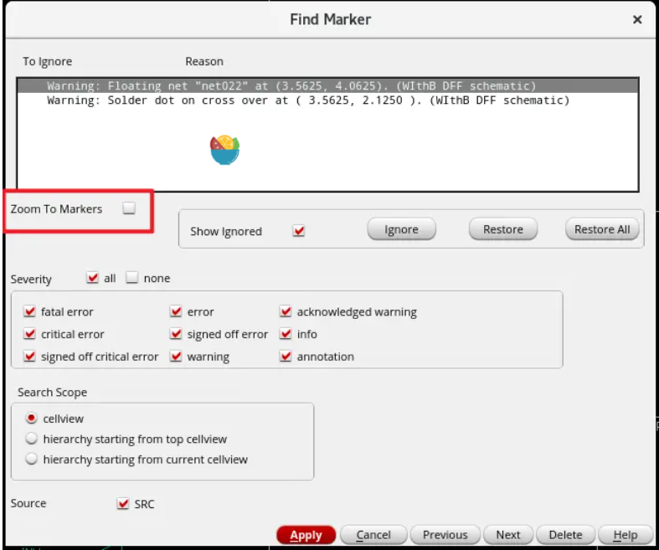The width and height of the screenshot is (659, 550).
Task: Toggle the signed off error checkbox
Action: 176,334
